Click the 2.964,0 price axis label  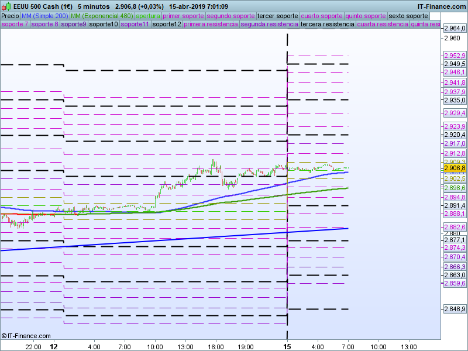tap(455, 28)
